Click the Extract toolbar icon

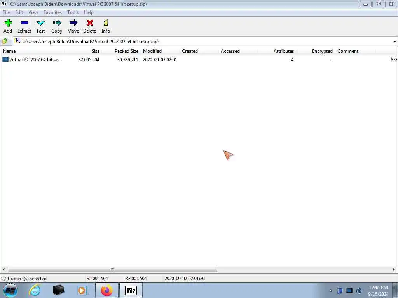(24, 23)
